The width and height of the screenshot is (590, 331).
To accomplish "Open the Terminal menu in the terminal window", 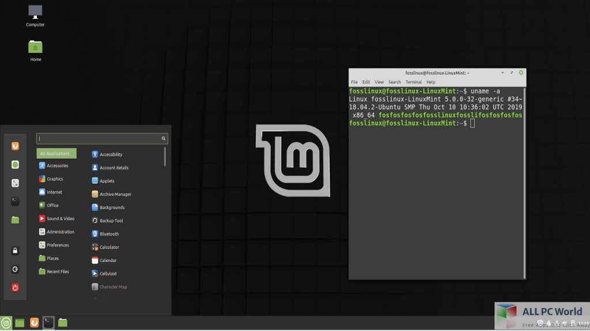I will 414,82.
